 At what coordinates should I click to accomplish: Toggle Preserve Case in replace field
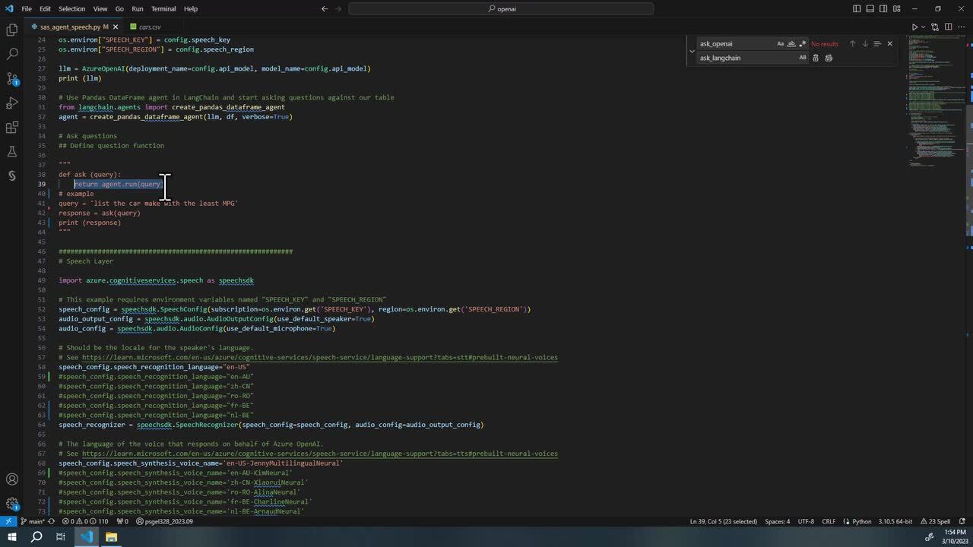[x=802, y=58]
